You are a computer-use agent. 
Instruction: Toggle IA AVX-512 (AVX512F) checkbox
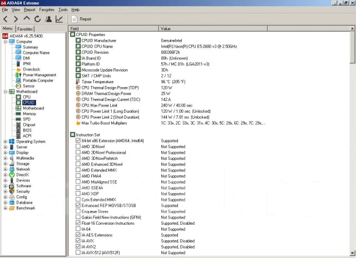[x=78, y=252]
